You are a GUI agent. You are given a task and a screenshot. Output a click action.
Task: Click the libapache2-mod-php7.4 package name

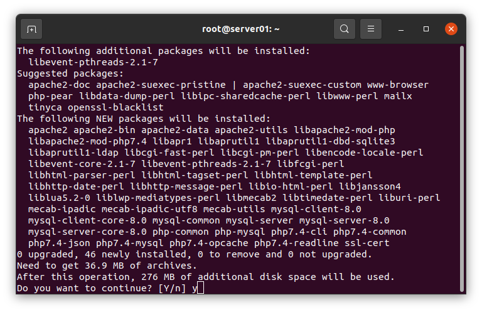88,141
